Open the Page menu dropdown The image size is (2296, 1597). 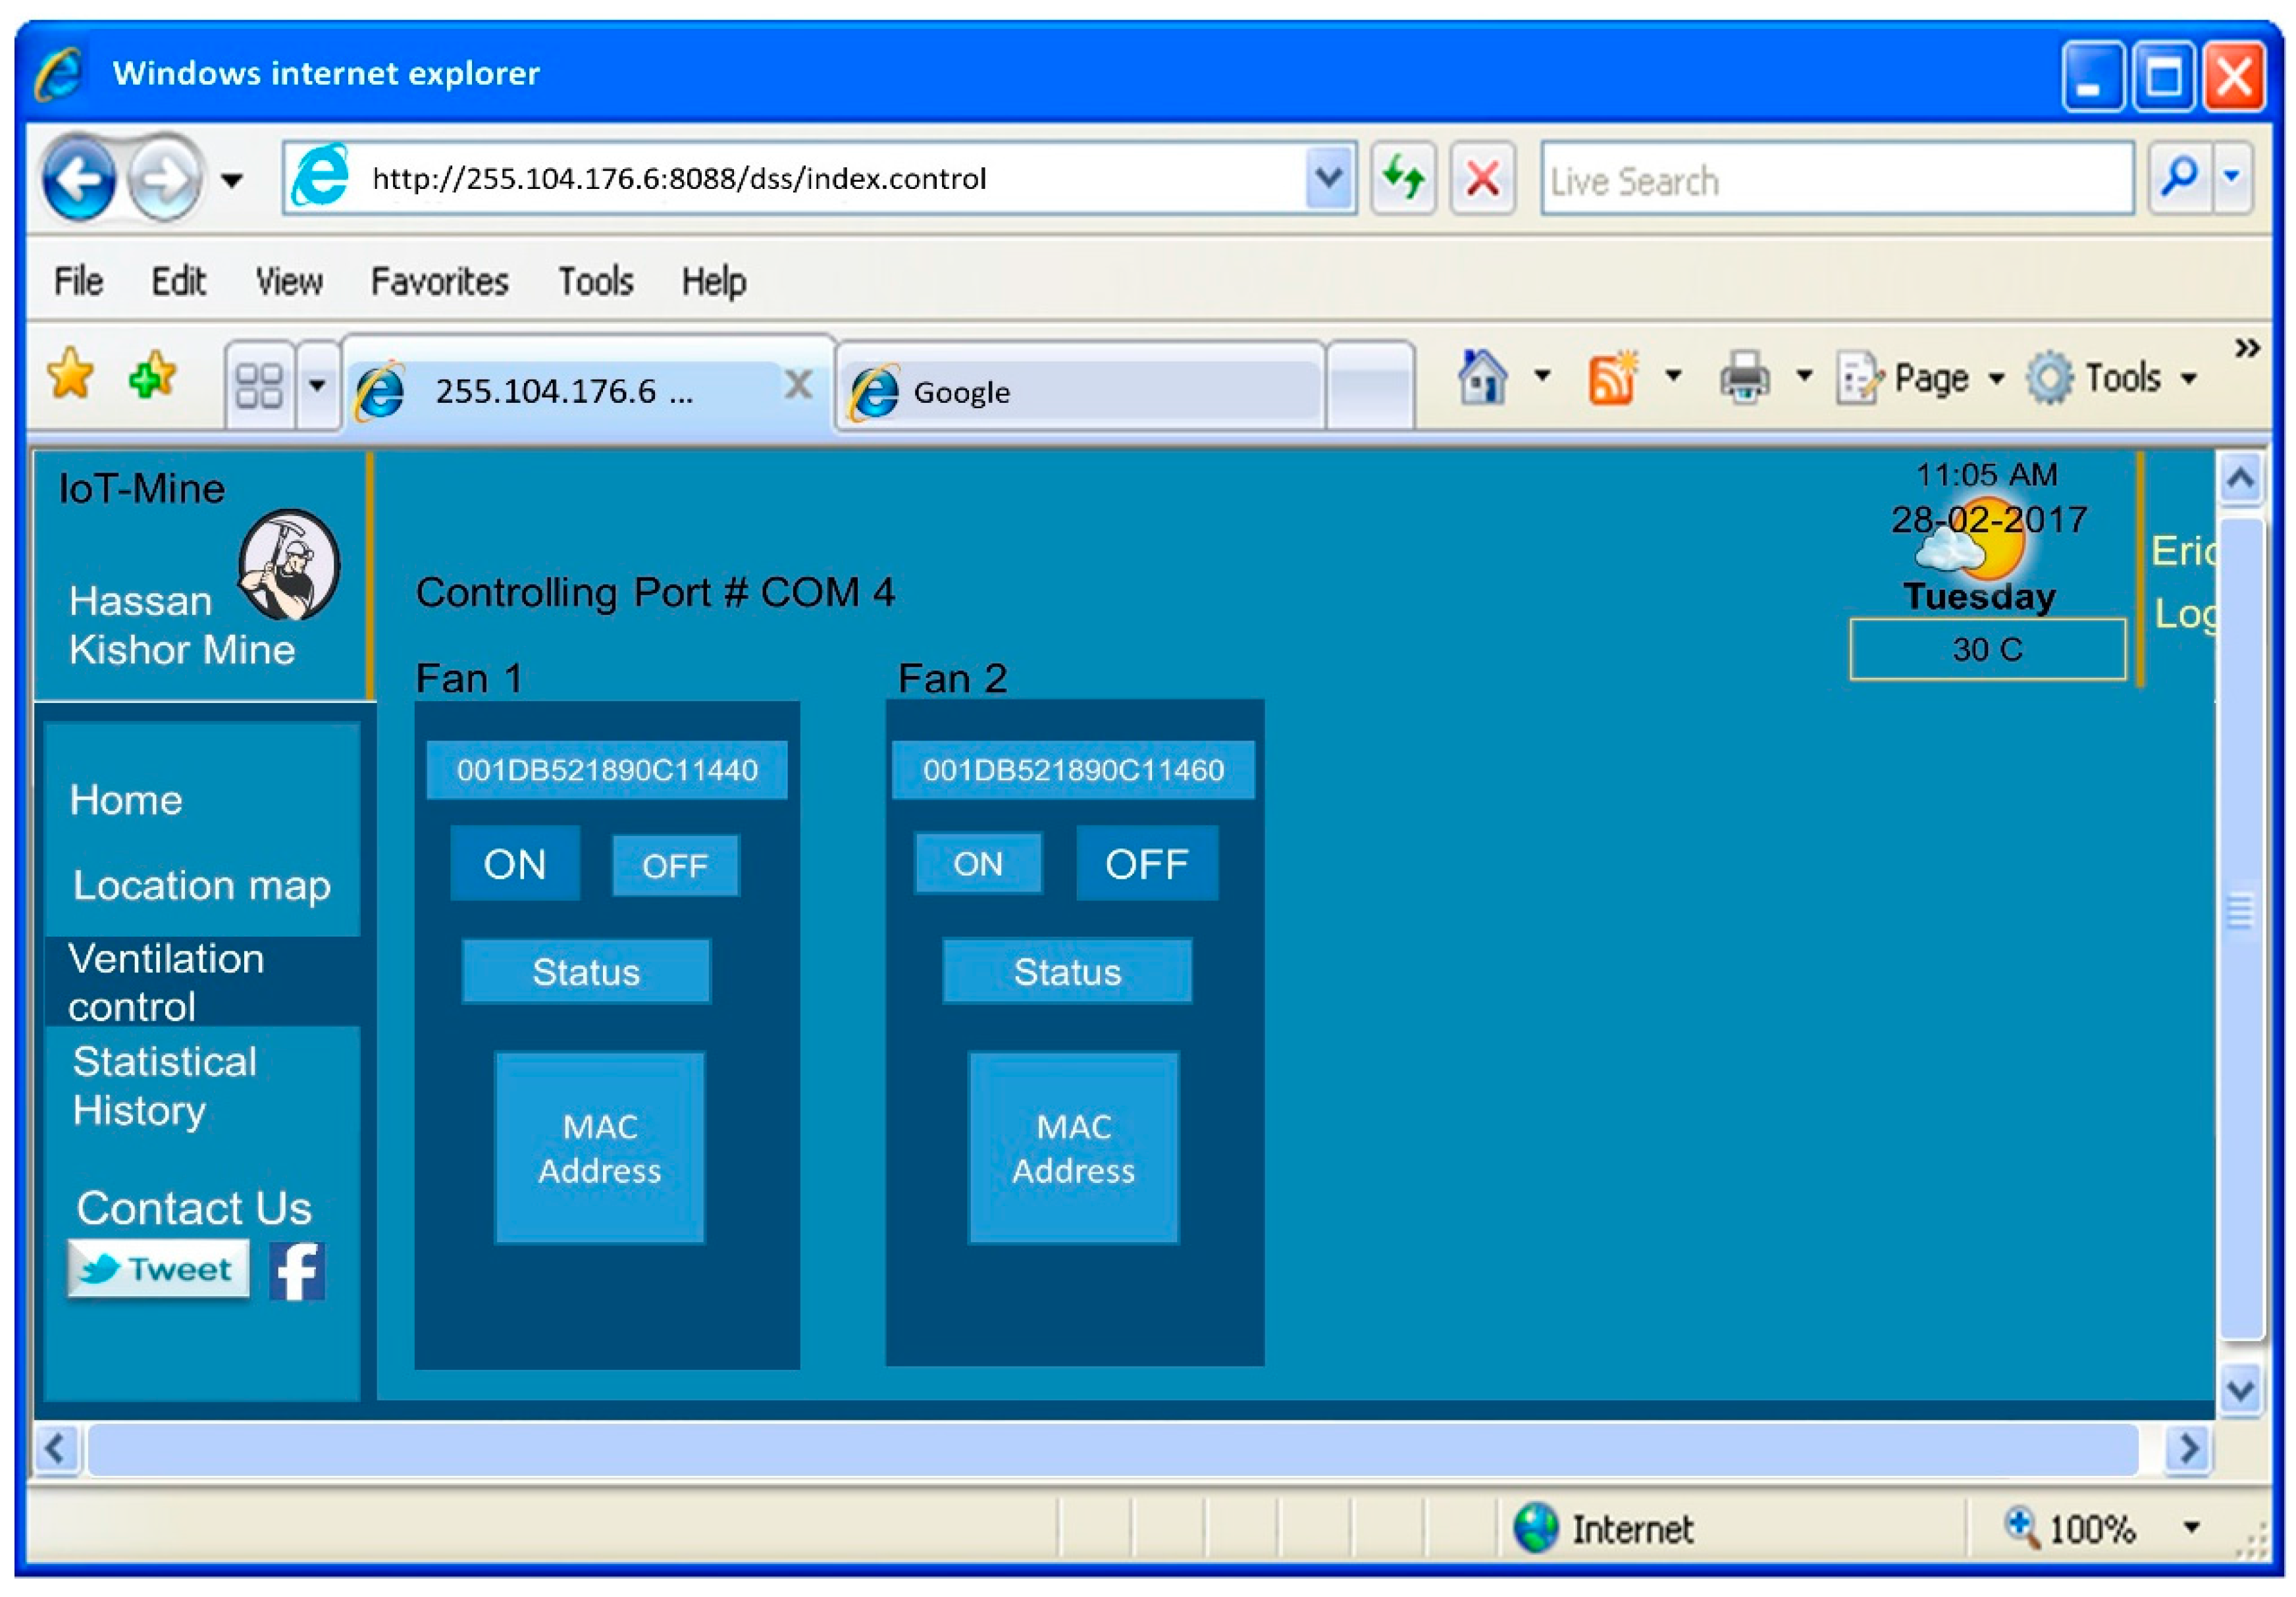(x=1932, y=378)
